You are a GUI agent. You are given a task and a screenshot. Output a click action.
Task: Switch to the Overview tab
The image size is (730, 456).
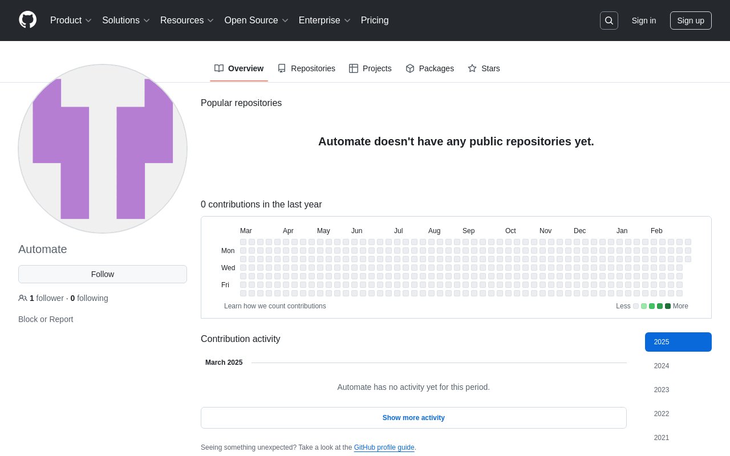(x=239, y=68)
